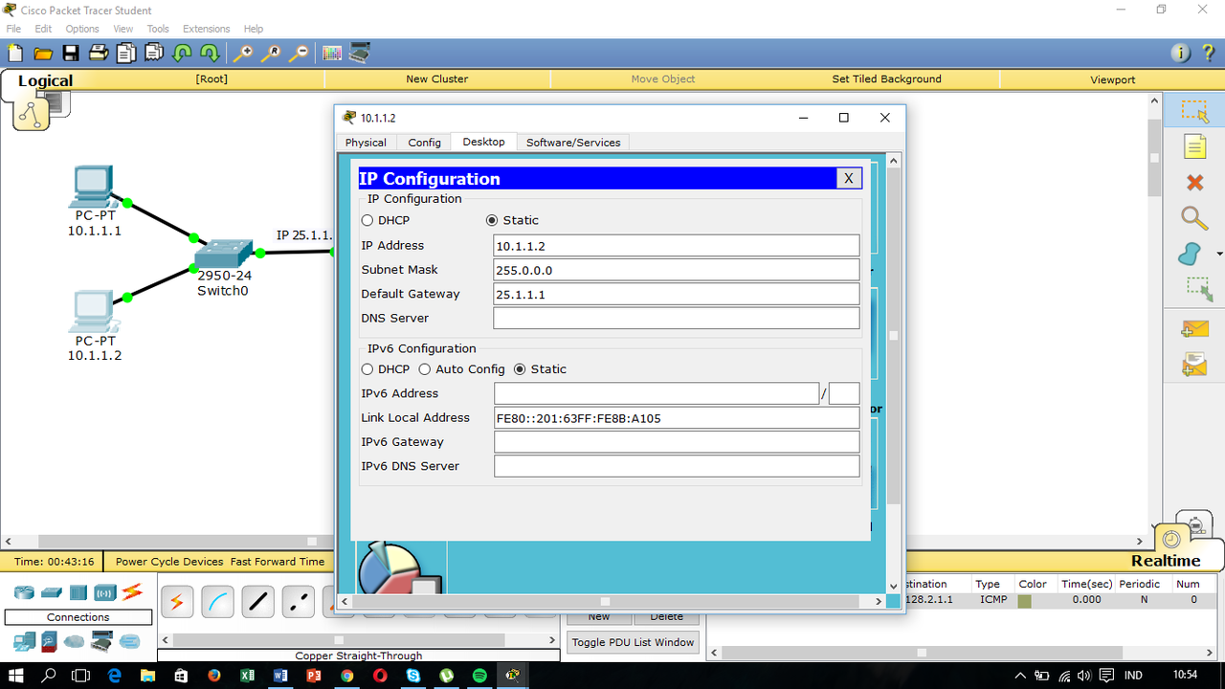Click Fast Forward Time

pyautogui.click(x=278, y=562)
